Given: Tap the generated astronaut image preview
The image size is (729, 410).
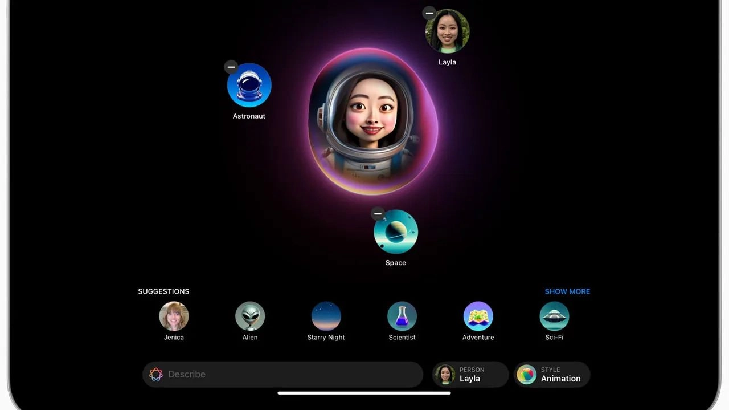Looking at the screenshot, I should 371,121.
